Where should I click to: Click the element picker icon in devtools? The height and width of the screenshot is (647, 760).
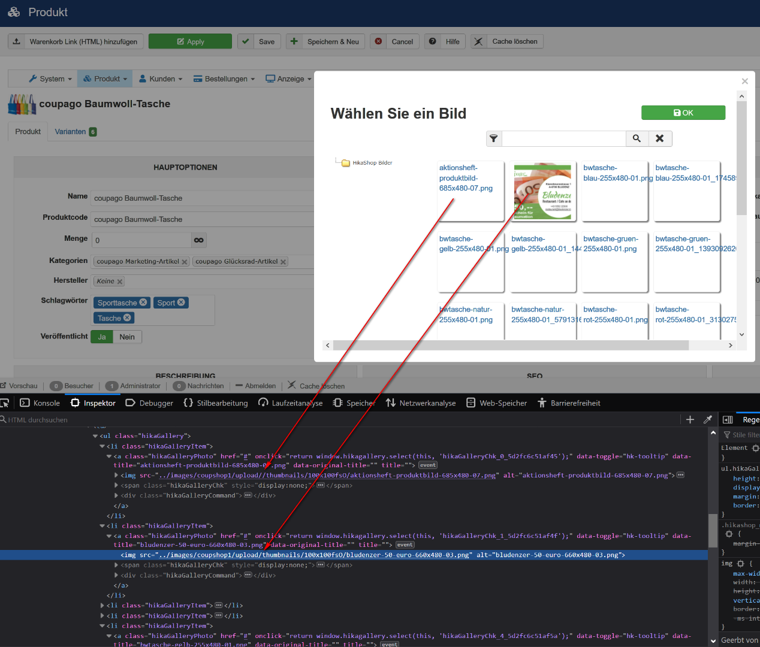[5, 403]
